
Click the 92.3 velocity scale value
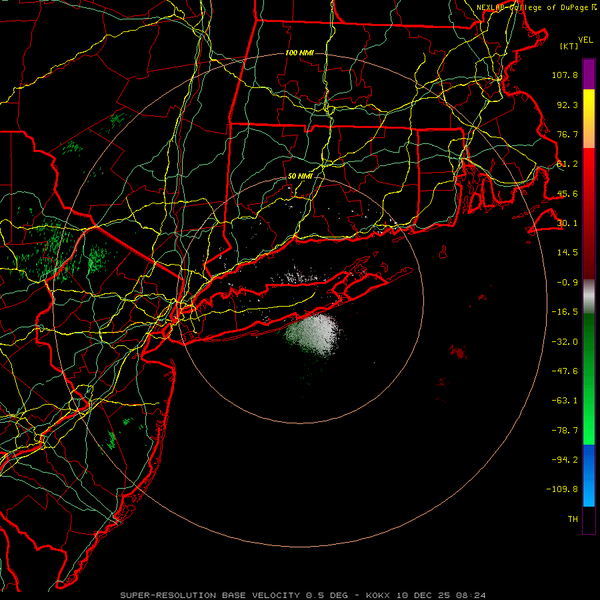pos(567,105)
